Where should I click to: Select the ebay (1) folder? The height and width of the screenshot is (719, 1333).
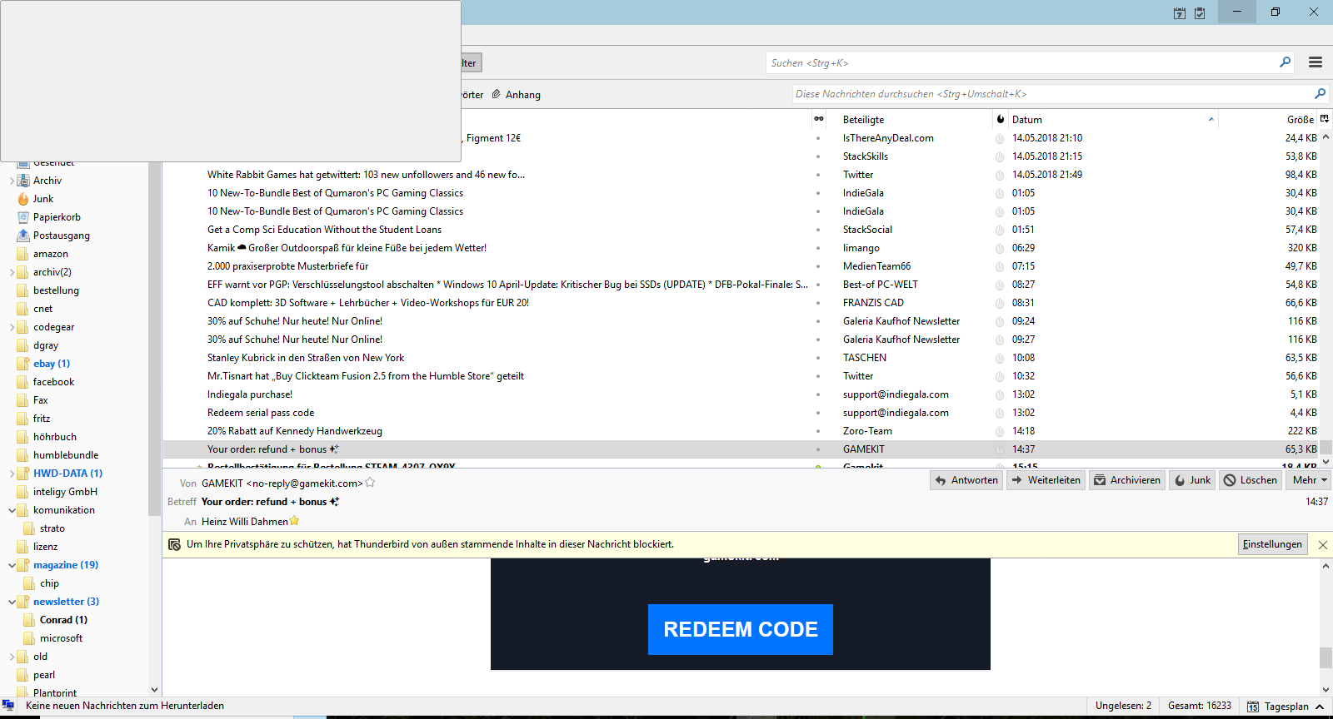(x=52, y=364)
